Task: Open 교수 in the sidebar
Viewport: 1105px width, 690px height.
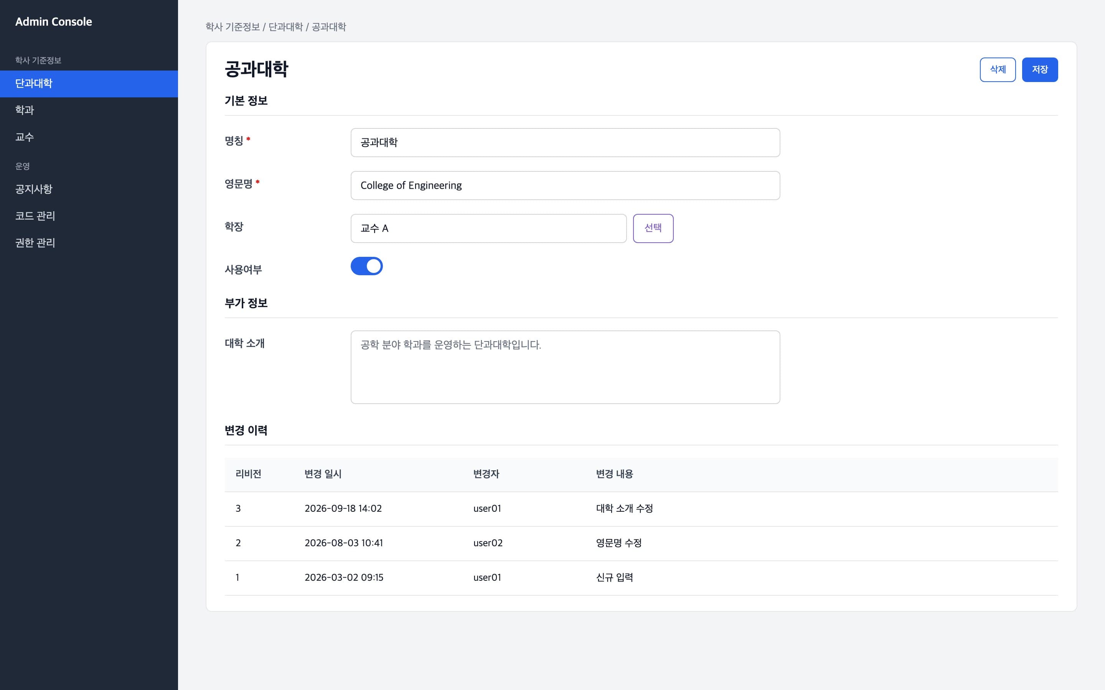Action: coord(89,137)
